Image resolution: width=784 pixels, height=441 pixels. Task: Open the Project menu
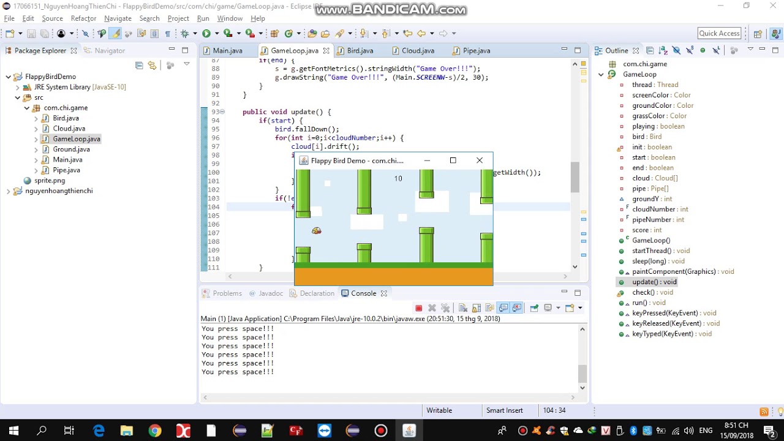(178, 18)
